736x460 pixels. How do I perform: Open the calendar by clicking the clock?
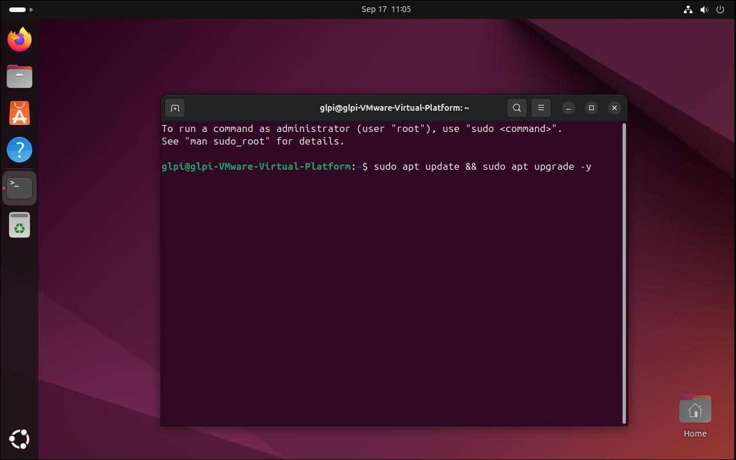386,9
